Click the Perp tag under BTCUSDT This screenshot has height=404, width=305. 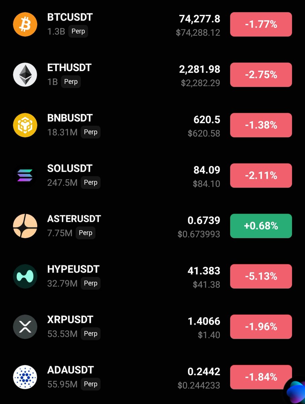pyautogui.click(x=78, y=32)
